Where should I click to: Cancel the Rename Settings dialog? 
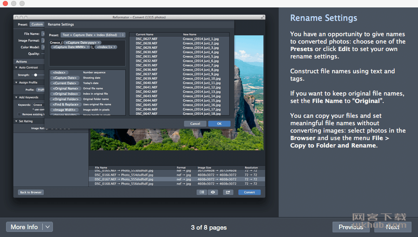pos(195,123)
